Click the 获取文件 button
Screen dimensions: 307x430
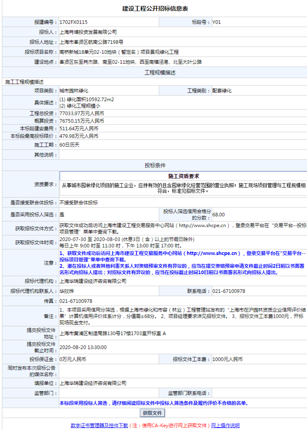[x=153, y=413]
